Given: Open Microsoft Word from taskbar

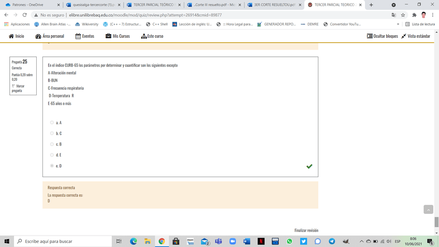Looking at the screenshot, I should click(246, 241).
